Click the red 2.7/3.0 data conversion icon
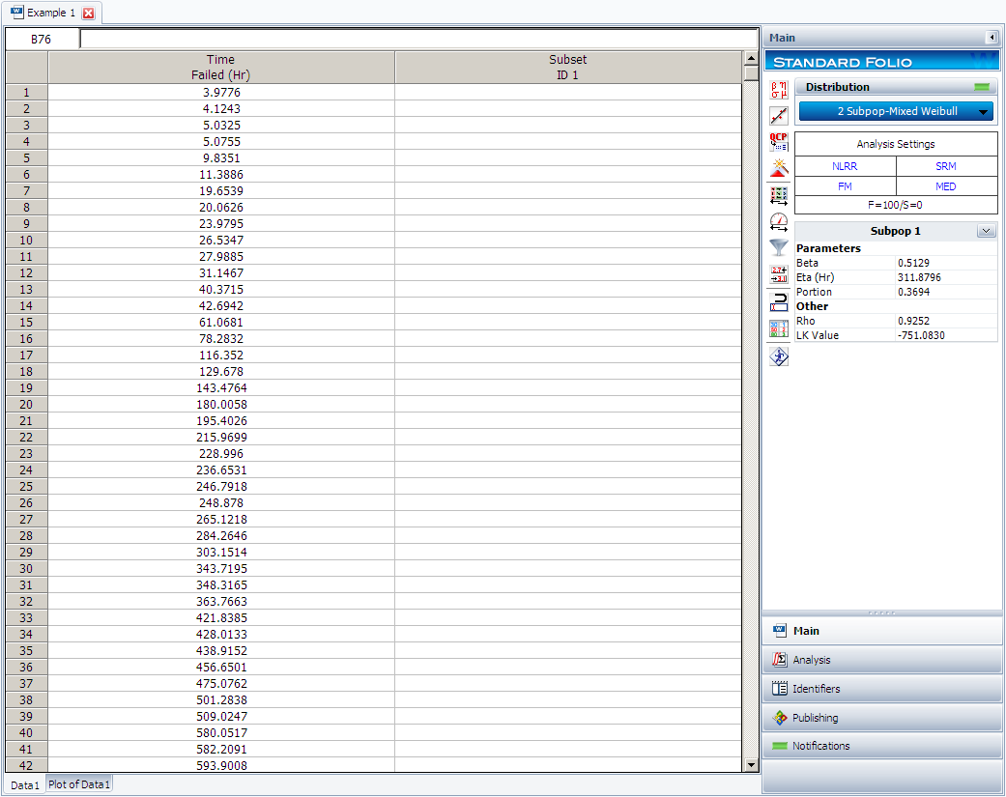The width and height of the screenshot is (1006, 797). (778, 274)
